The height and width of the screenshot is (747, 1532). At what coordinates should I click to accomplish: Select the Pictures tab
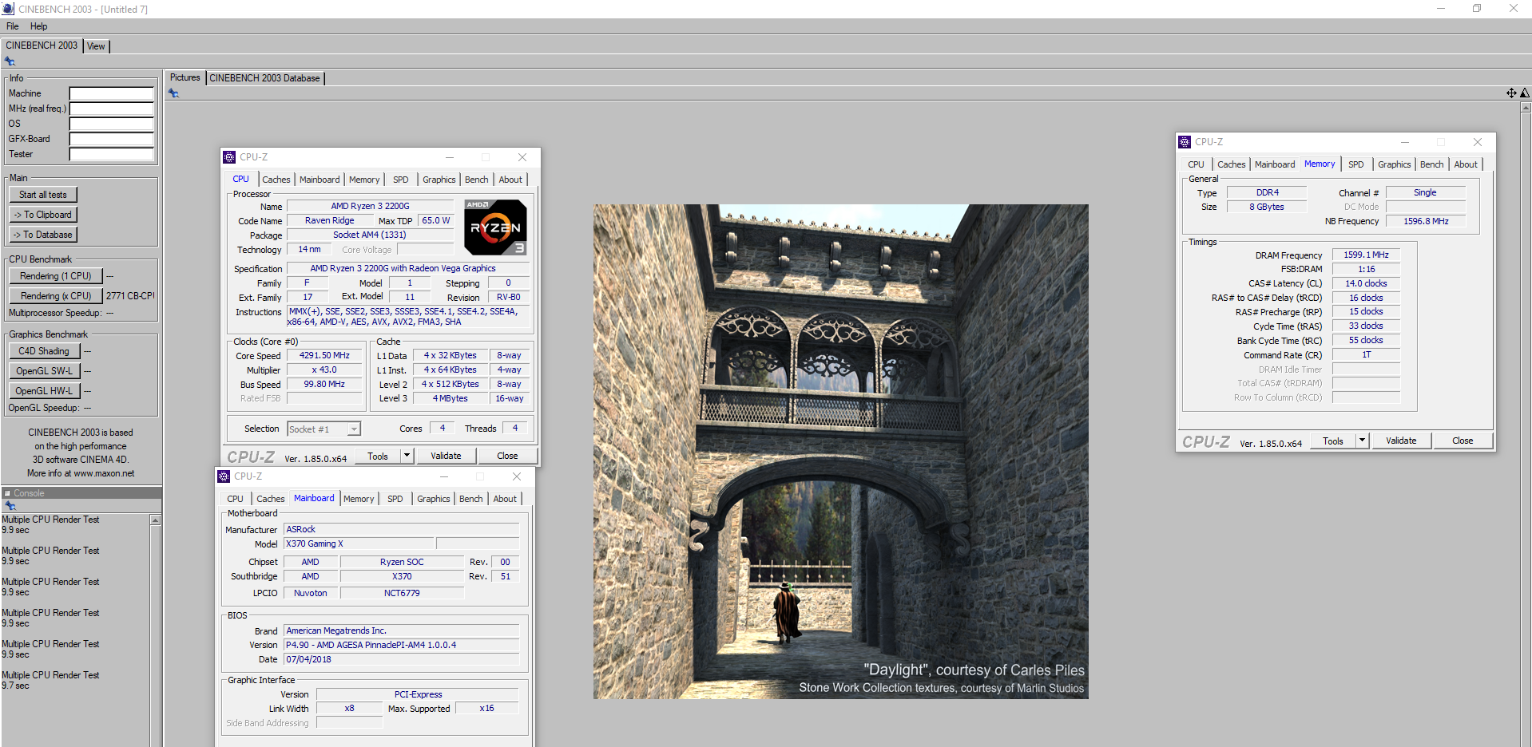tap(185, 77)
